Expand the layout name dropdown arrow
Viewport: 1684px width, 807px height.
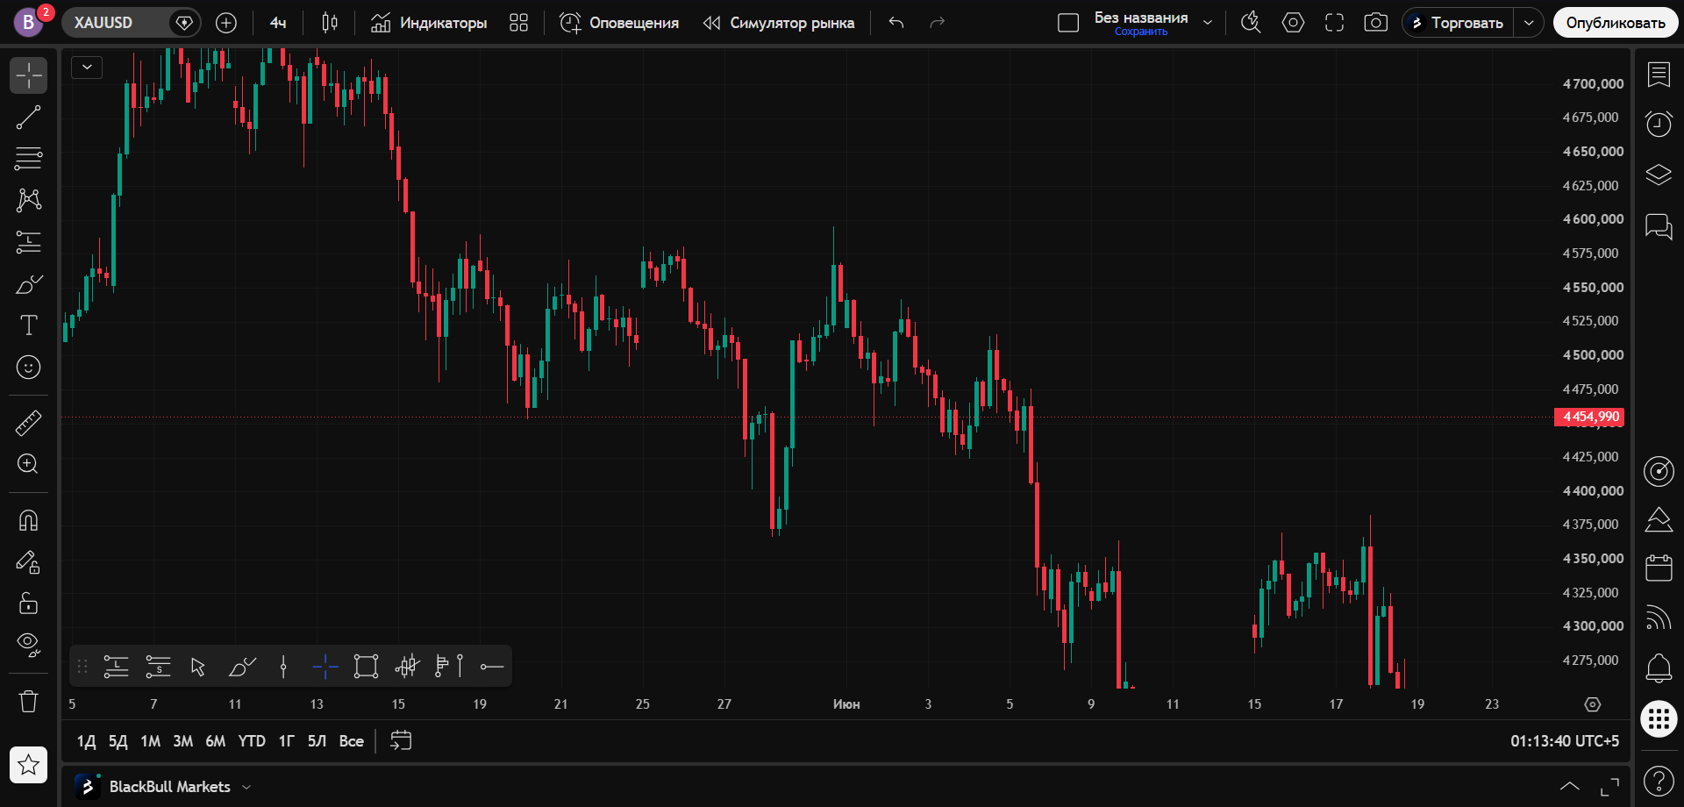click(x=1208, y=23)
